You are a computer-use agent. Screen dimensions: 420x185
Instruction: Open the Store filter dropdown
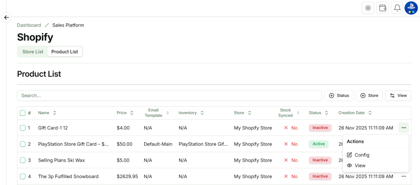pyautogui.click(x=369, y=96)
